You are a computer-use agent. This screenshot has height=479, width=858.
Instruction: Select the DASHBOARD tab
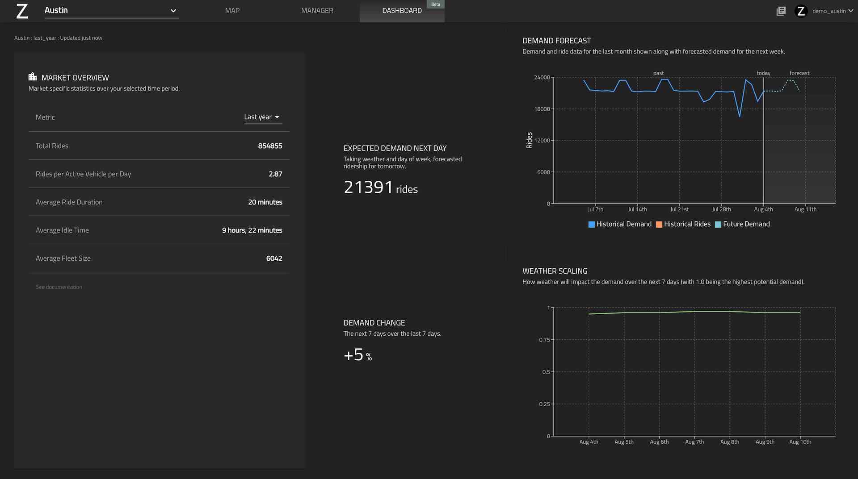click(x=401, y=10)
